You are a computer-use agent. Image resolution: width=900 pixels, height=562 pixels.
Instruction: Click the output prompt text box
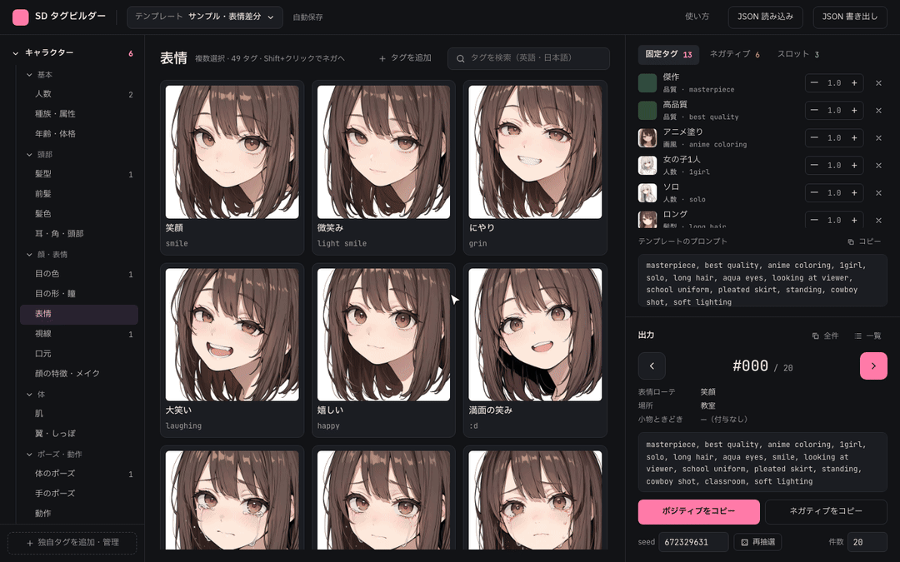[x=762, y=462]
